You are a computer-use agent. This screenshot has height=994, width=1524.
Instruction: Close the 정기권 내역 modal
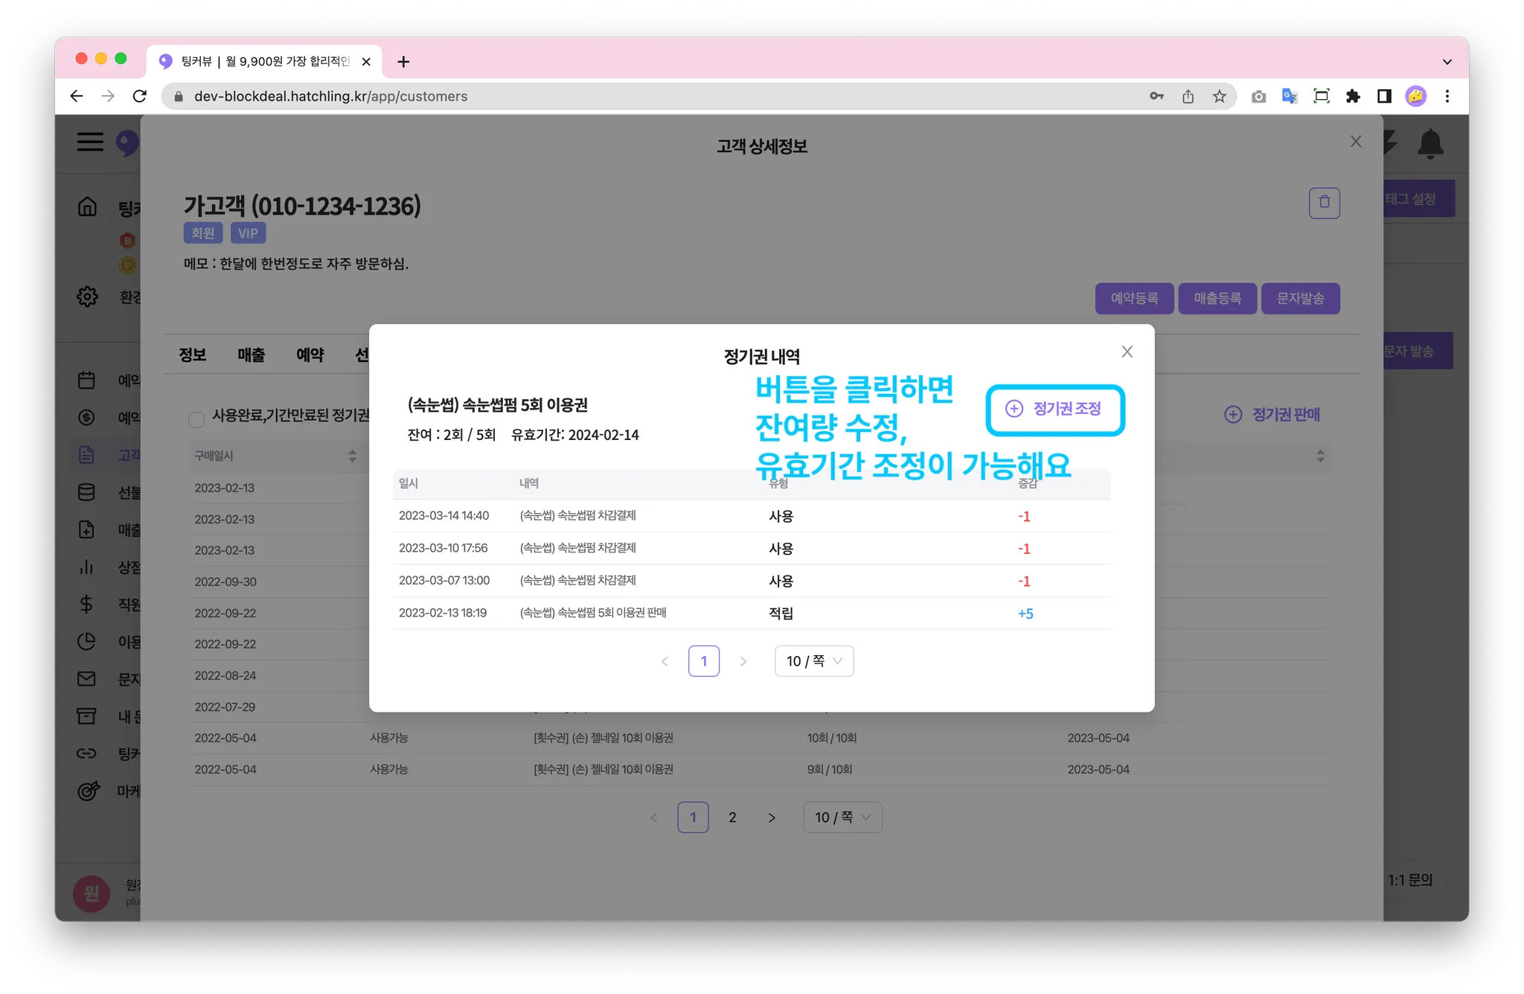click(1127, 351)
